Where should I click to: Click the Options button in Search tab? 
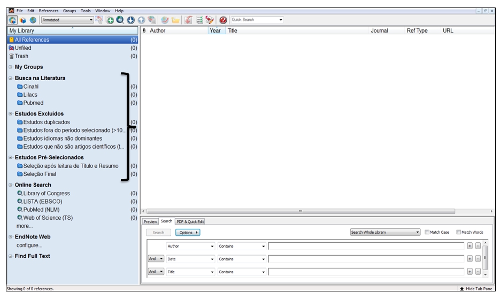pos(187,233)
